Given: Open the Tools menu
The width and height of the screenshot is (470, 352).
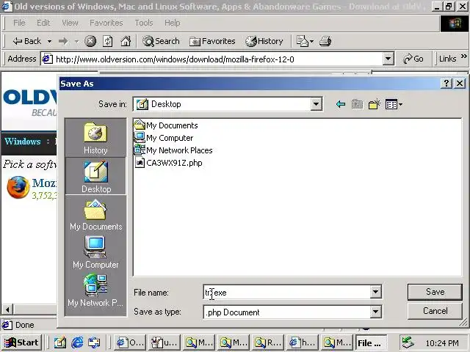Looking at the screenshot, I should 144,23.
